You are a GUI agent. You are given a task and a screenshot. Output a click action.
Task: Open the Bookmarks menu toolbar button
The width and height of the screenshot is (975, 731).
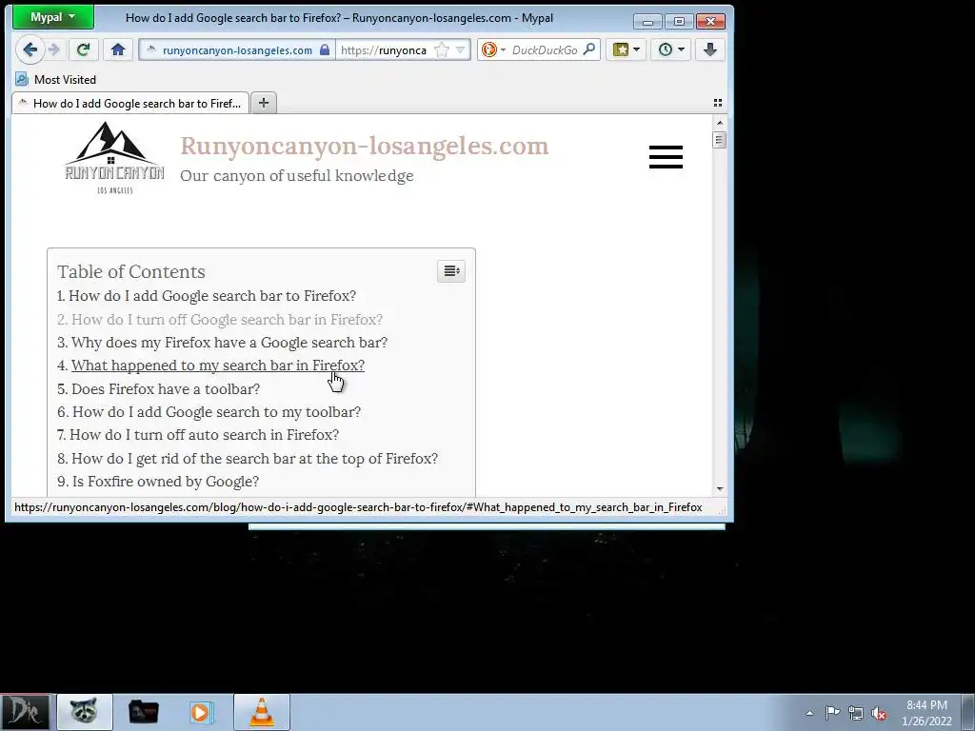point(626,49)
